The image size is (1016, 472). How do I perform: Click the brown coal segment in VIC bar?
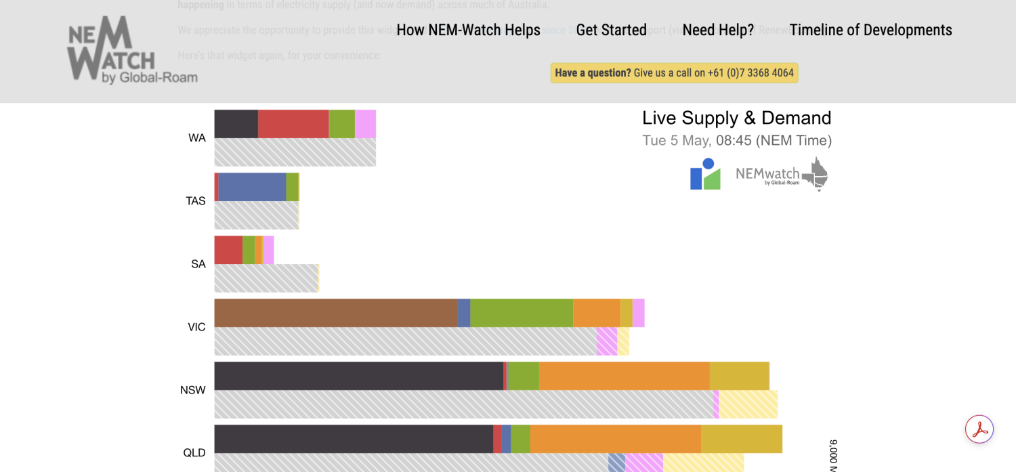pos(336,313)
